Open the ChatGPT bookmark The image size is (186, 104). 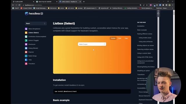point(16,8)
